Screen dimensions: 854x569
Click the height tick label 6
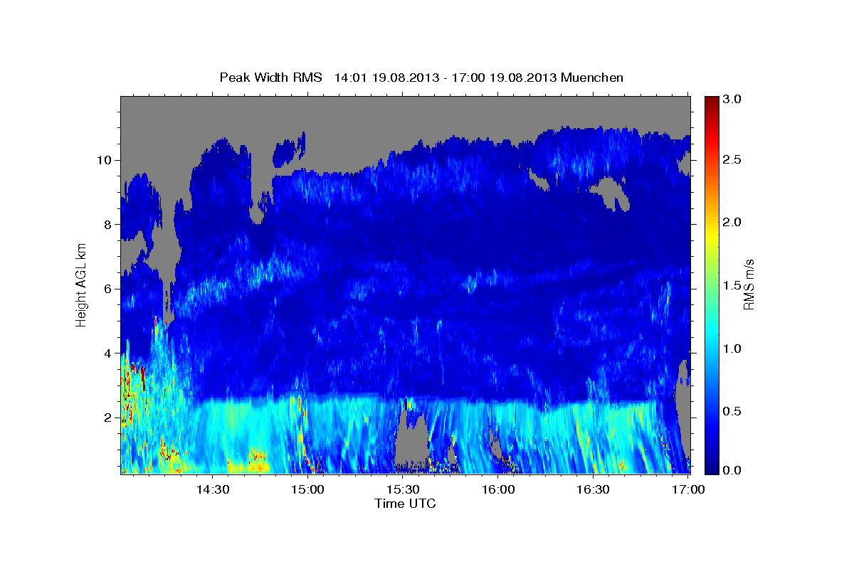[x=107, y=289]
